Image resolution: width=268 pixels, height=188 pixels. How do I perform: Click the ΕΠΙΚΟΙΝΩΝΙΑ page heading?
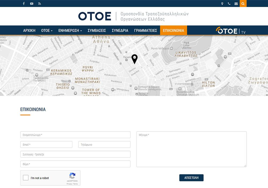pos(33,109)
